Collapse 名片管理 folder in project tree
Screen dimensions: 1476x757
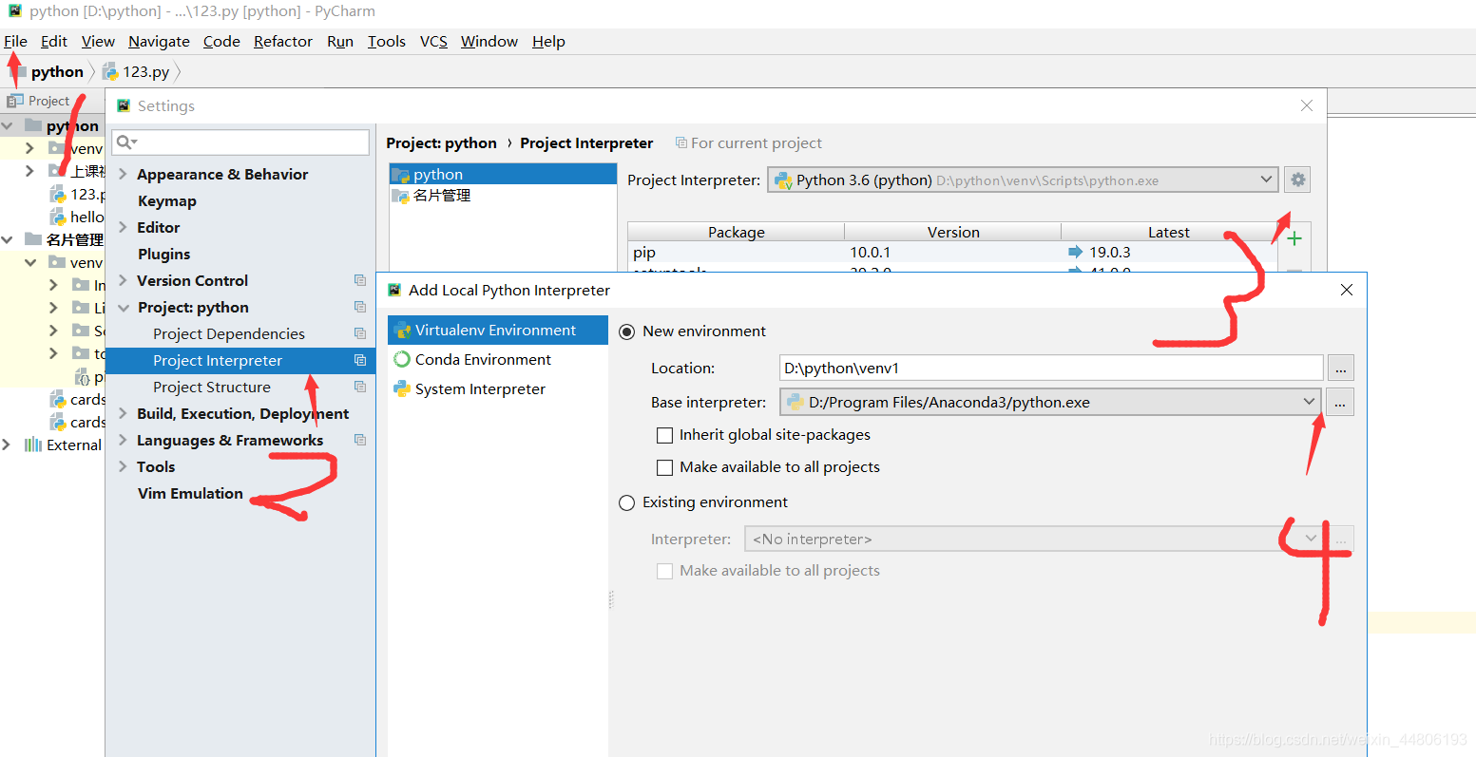pyautogui.click(x=8, y=239)
